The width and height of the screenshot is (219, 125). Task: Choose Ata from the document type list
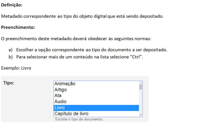[x=96, y=96]
